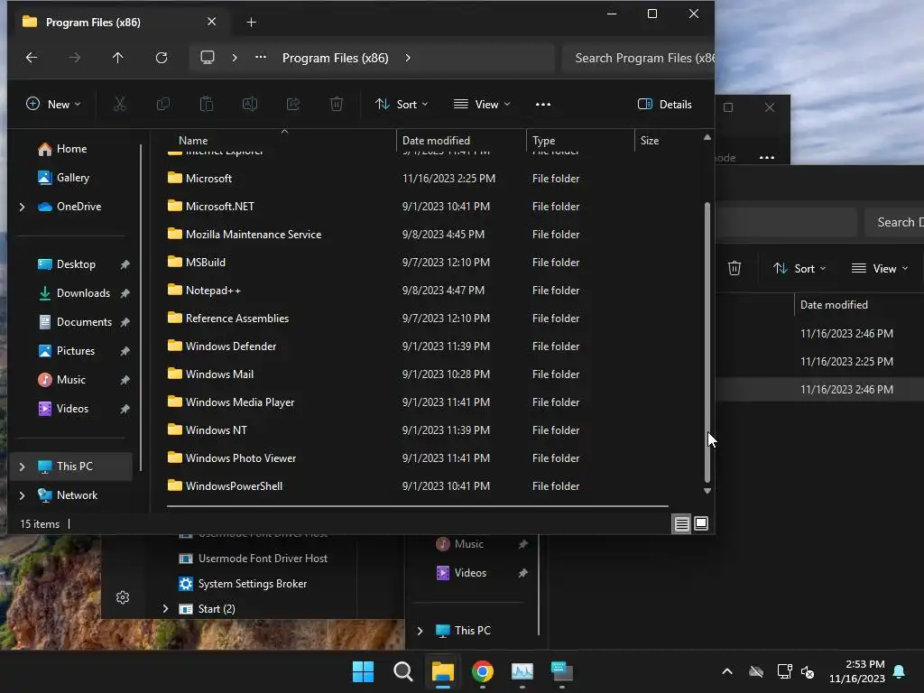Viewport: 924px width, 693px height.
Task: Open the notification bell
Action: coord(900,671)
